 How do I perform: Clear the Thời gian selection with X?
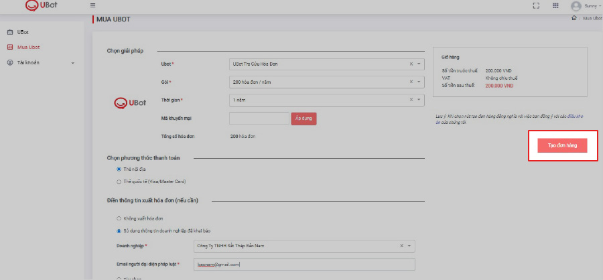coord(411,100)
